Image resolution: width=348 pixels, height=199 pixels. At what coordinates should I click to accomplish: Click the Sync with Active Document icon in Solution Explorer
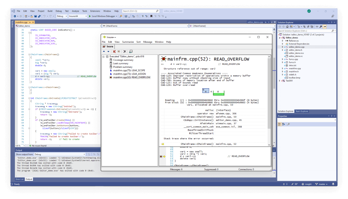(x=304, y=26)
